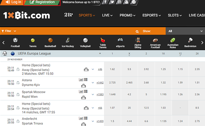Screen dimensions: 205x126
Task: Click the Registration button
Action: (42, 2)
